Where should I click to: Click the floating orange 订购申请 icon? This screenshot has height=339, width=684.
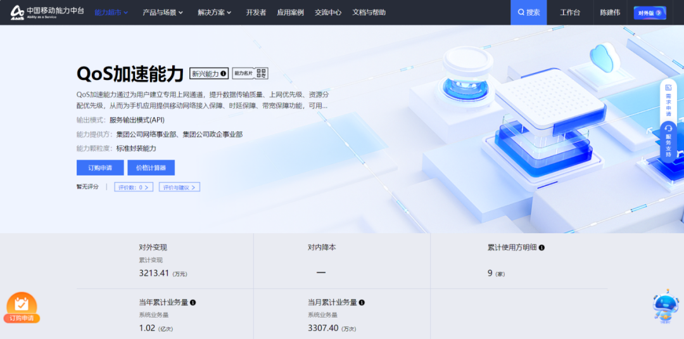tap(22, 308)
